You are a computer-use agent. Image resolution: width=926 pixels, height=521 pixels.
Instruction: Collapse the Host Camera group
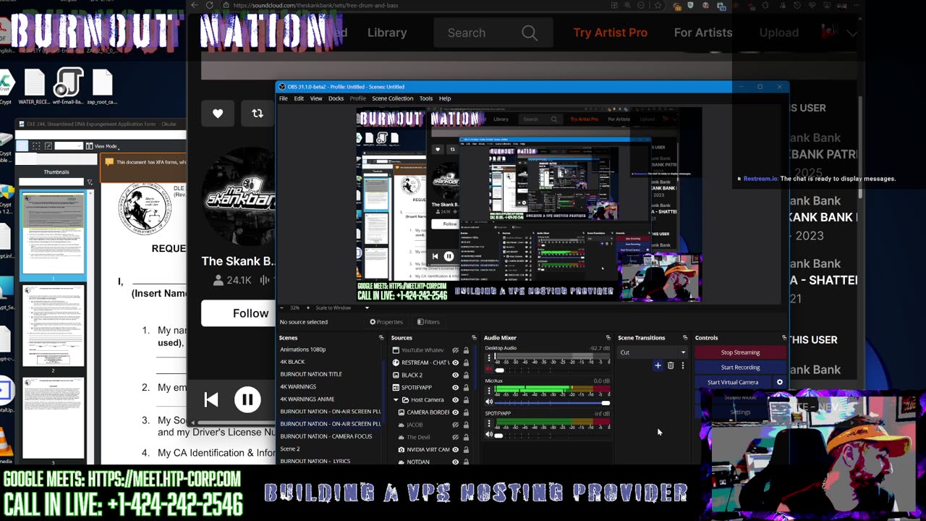click(x=396, y=399)
